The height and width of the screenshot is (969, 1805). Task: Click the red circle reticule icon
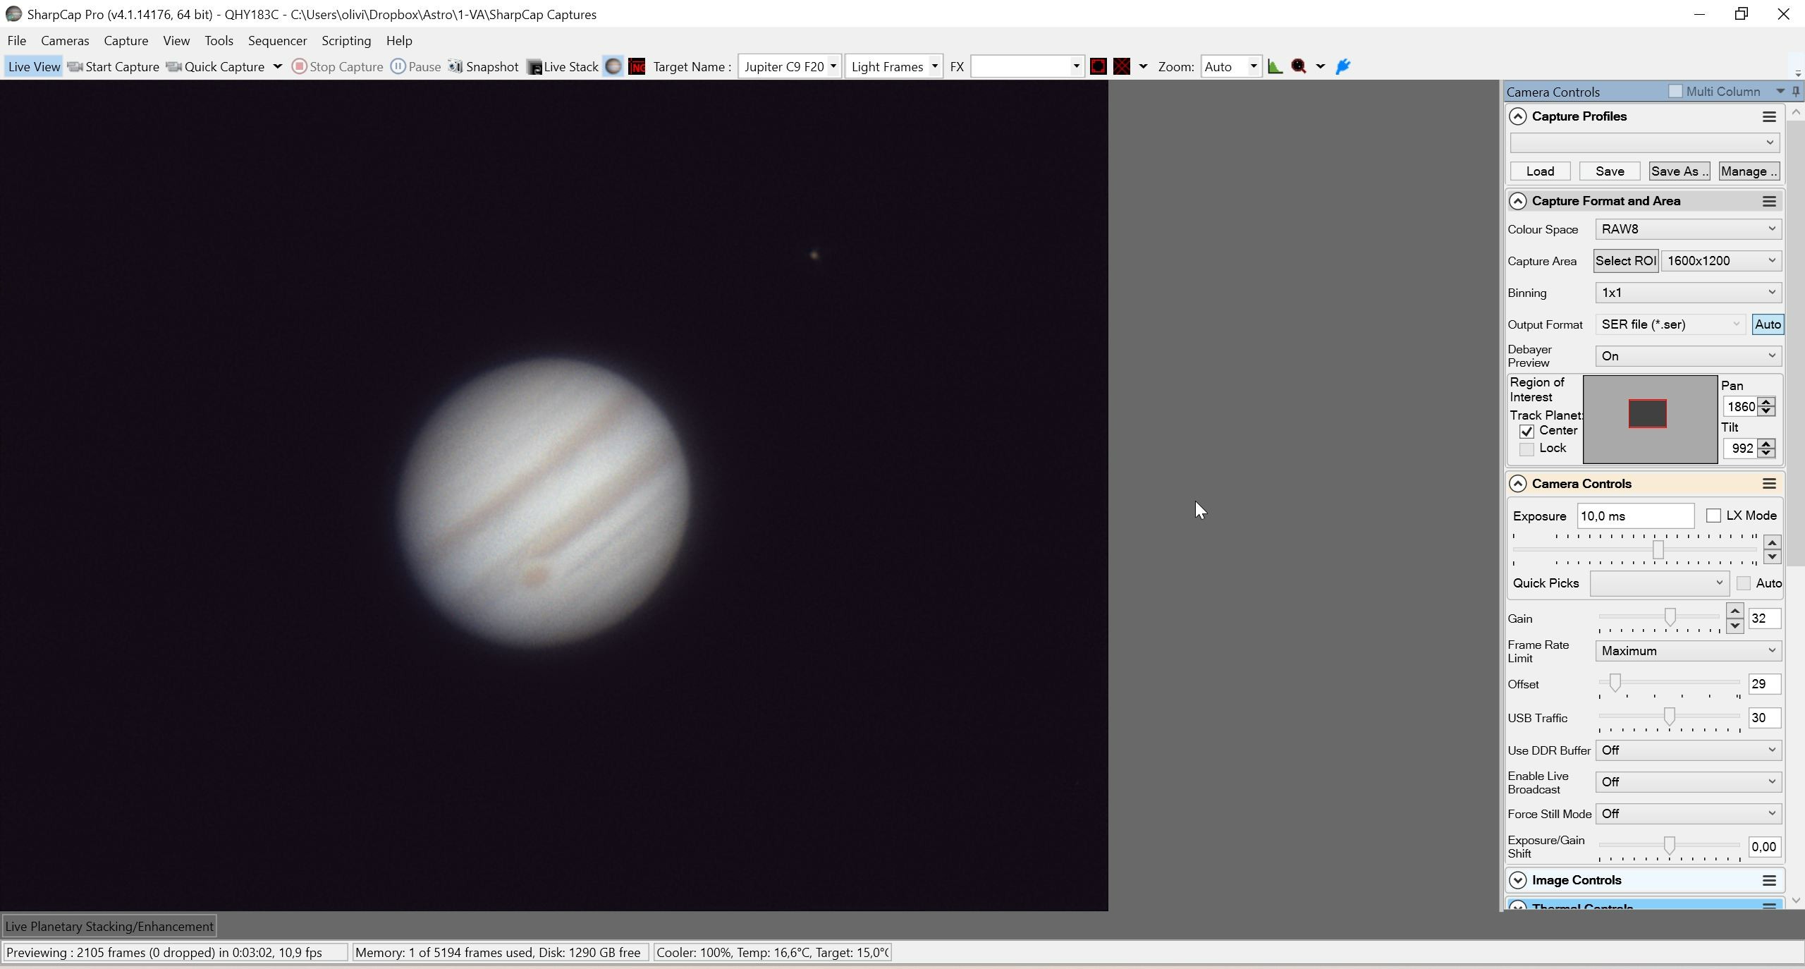click(x=1098, y=66)
